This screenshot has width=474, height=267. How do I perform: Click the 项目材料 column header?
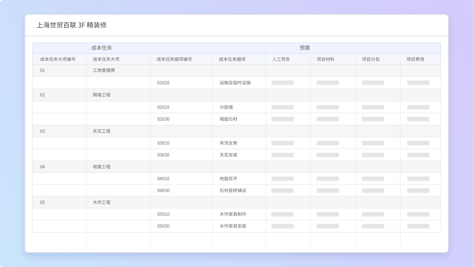tap(325, 59)
